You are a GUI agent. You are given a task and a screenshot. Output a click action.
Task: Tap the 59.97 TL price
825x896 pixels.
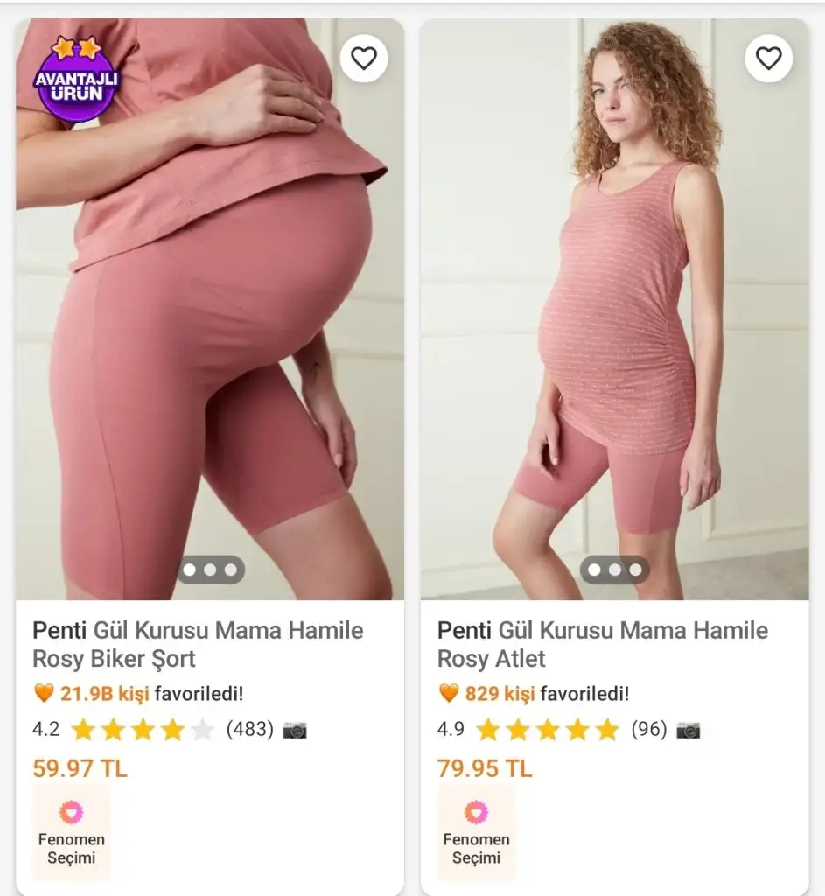point(80,768)
